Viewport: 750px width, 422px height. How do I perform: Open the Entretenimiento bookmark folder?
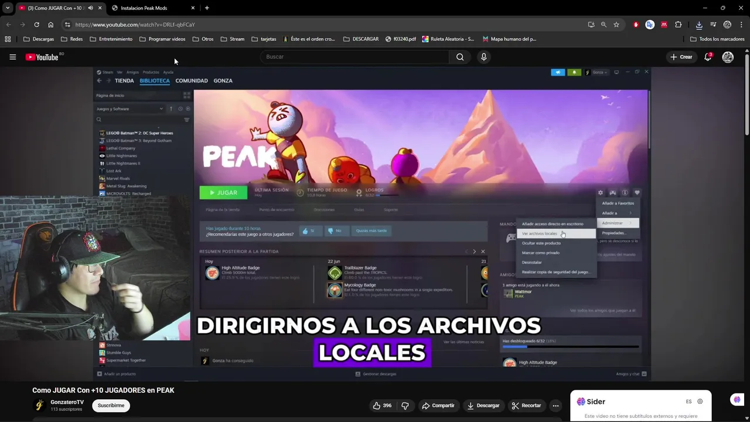click(x=111, y=39)
